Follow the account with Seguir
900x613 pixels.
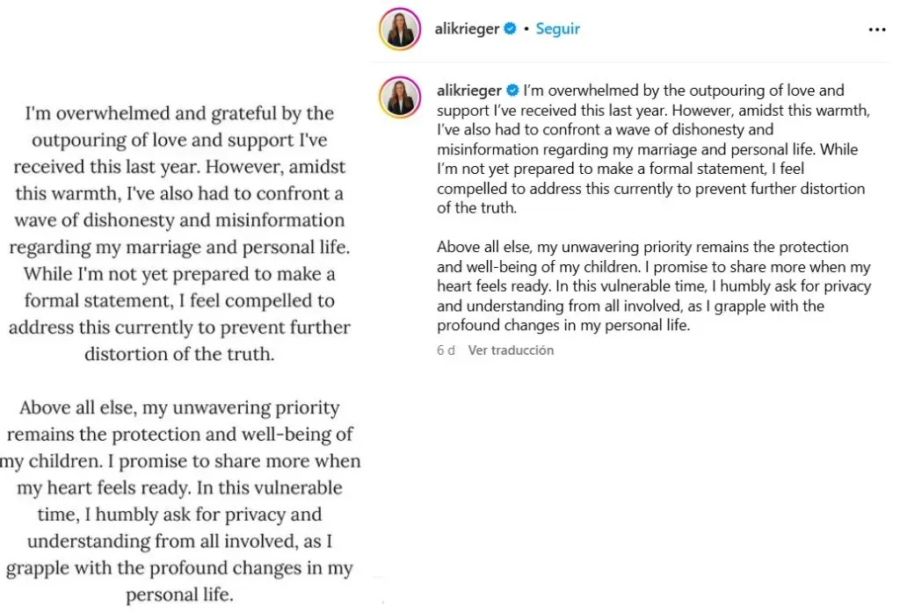click(557, 29)
